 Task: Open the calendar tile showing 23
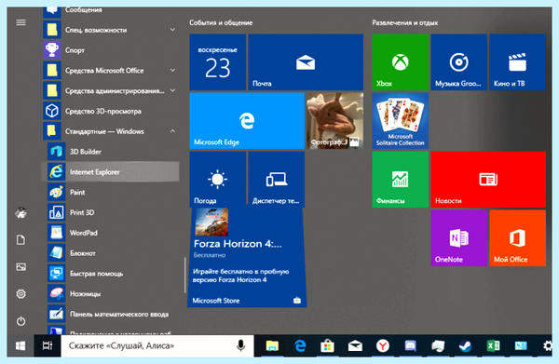point(217,62)
